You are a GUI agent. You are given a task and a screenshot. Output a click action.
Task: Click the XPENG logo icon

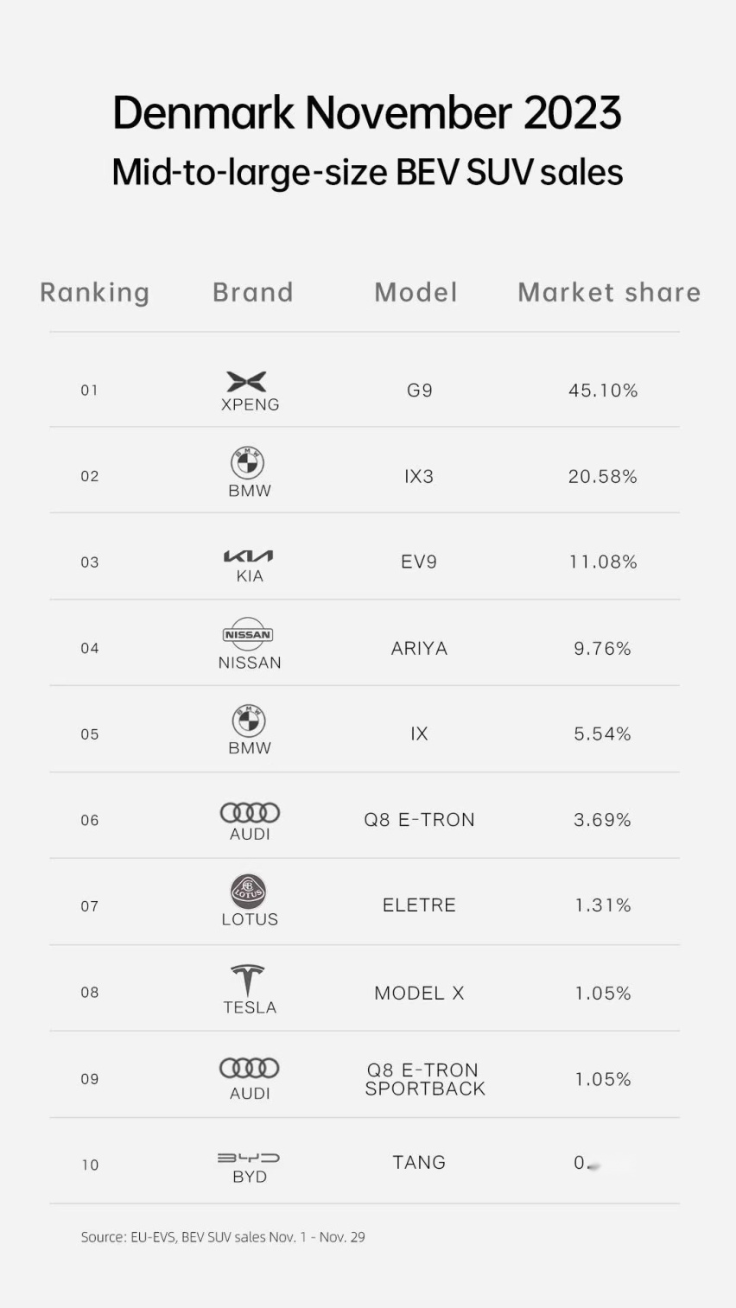[246, 381]
